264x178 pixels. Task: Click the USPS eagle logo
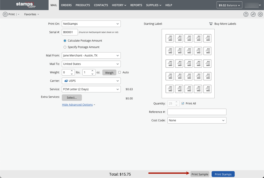[66, 81]
